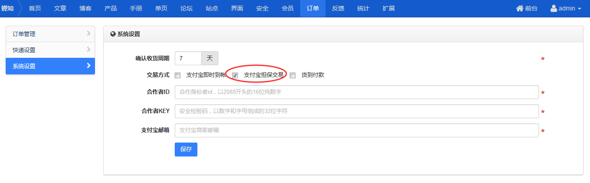
Task: Click the 确认收货周期 days input field
Action: point(188,58)
